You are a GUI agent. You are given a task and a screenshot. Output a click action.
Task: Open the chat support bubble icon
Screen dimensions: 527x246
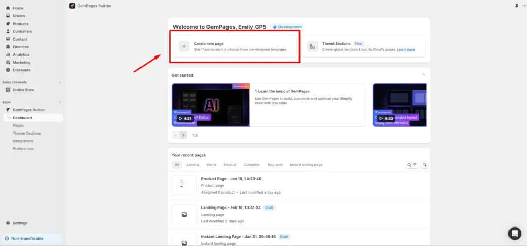[x=514, y=233]
